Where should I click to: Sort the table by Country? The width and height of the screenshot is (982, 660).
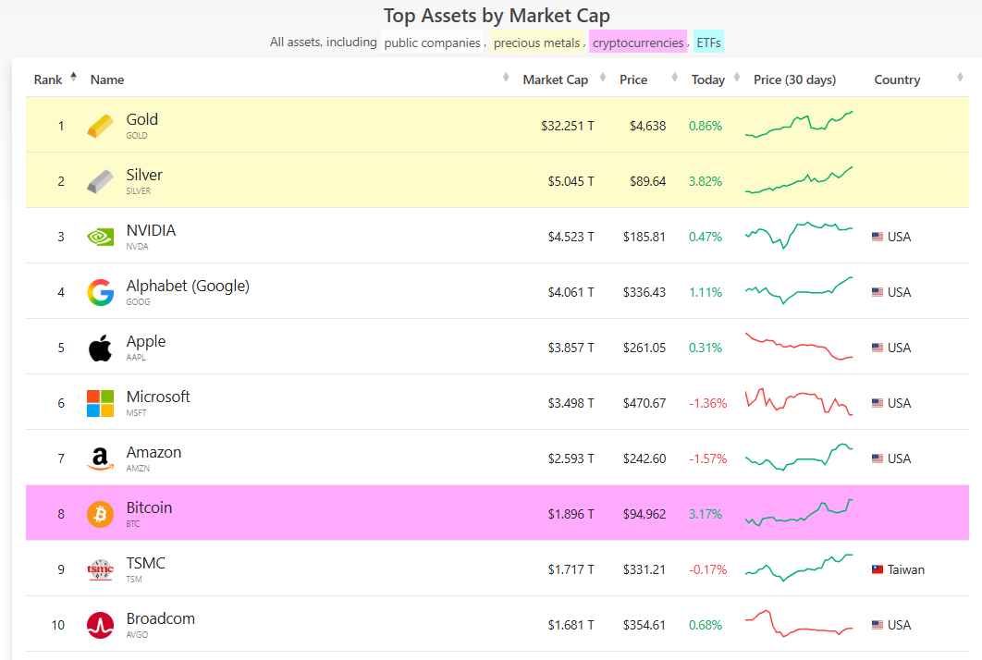(897, 79)
